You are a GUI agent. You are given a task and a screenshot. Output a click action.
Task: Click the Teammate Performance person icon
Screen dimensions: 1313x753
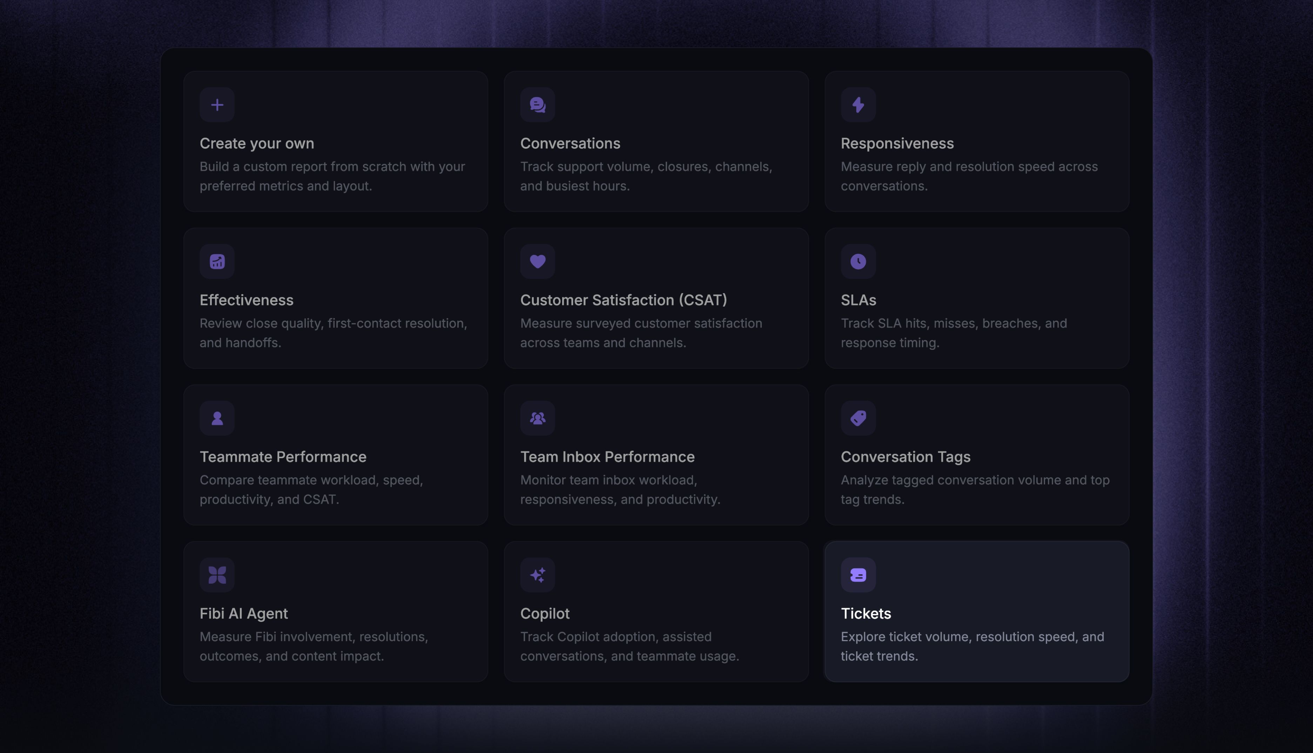click(x=217, y=418)
